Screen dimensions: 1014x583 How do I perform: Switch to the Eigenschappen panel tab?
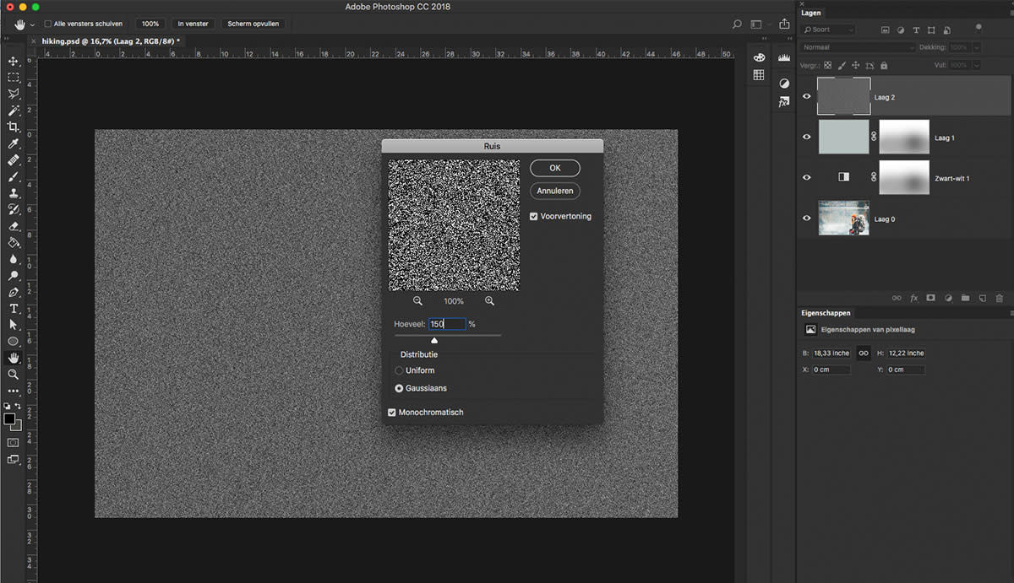[x=826, y=313]
